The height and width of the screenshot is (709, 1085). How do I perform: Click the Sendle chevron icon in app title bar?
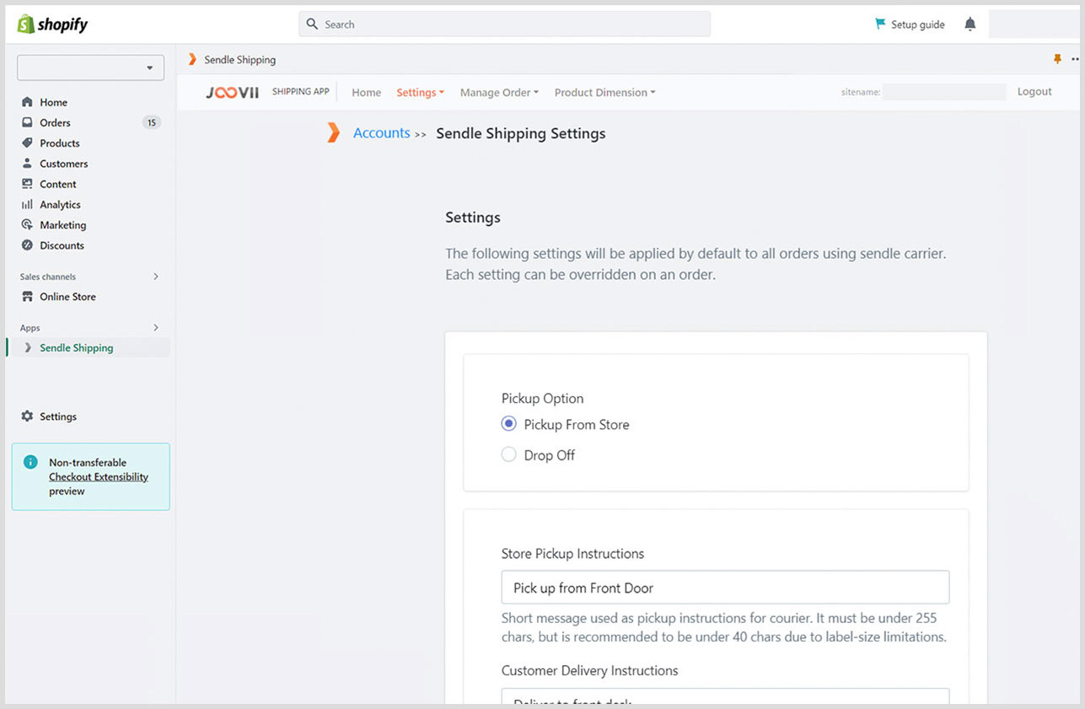pos(192,59)
